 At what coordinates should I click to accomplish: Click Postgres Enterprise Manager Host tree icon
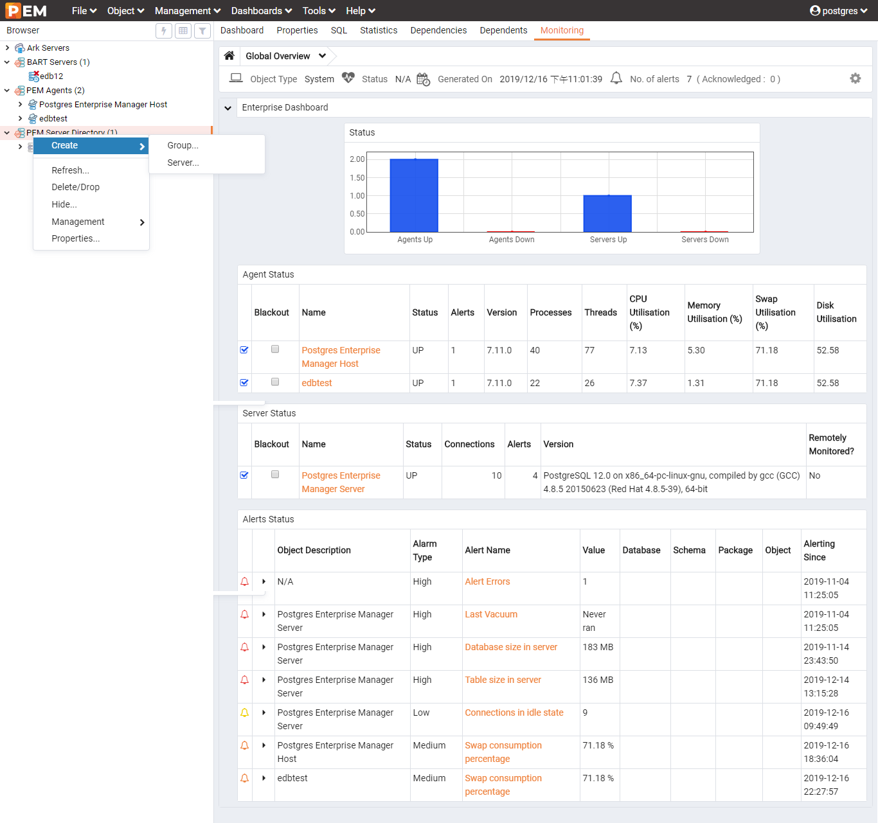[32, 105]
